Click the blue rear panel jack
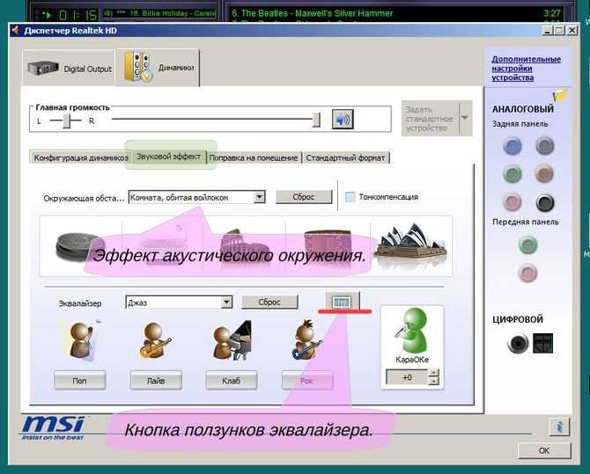The image size is (590, 474). (513, 146)
